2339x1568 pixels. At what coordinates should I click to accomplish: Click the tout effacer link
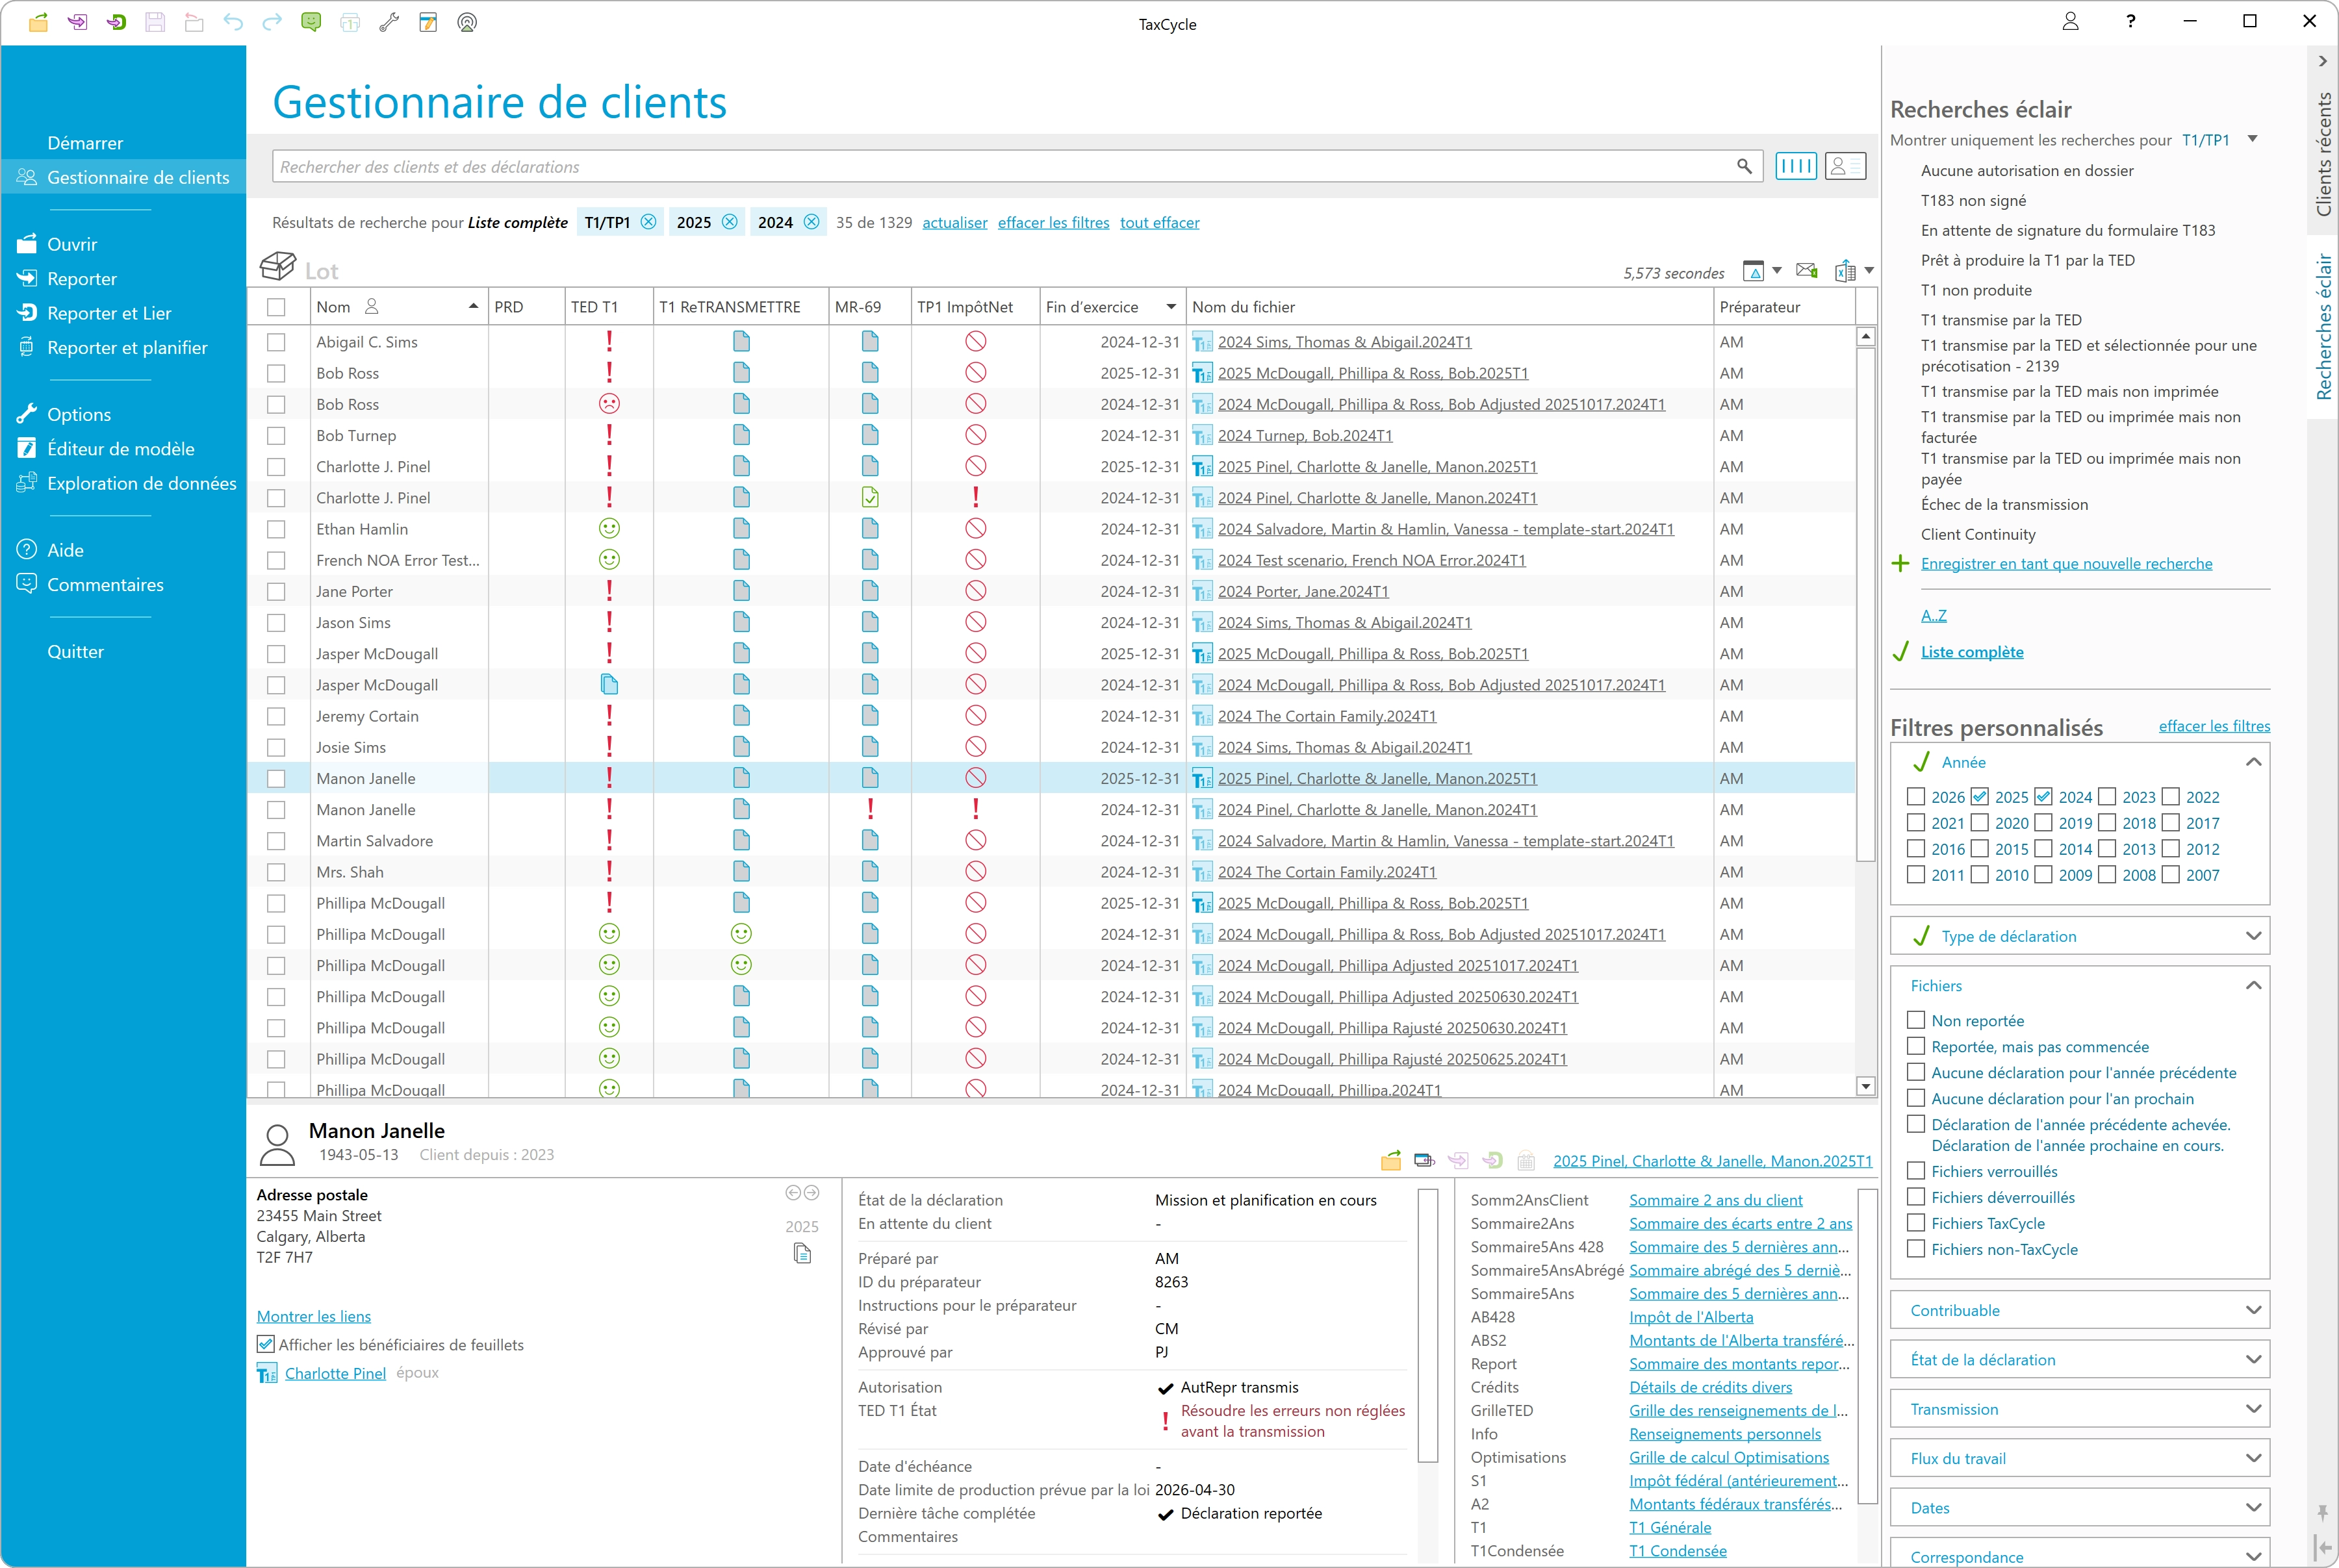[1159, 222]
